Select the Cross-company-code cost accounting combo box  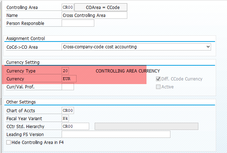coord(136,47)
